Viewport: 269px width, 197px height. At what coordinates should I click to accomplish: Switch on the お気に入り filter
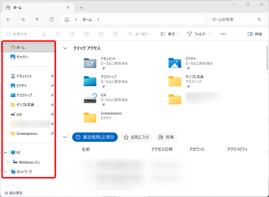tap(136, 137)
